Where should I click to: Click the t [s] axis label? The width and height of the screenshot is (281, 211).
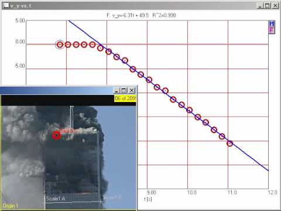(x=148, y=199)
